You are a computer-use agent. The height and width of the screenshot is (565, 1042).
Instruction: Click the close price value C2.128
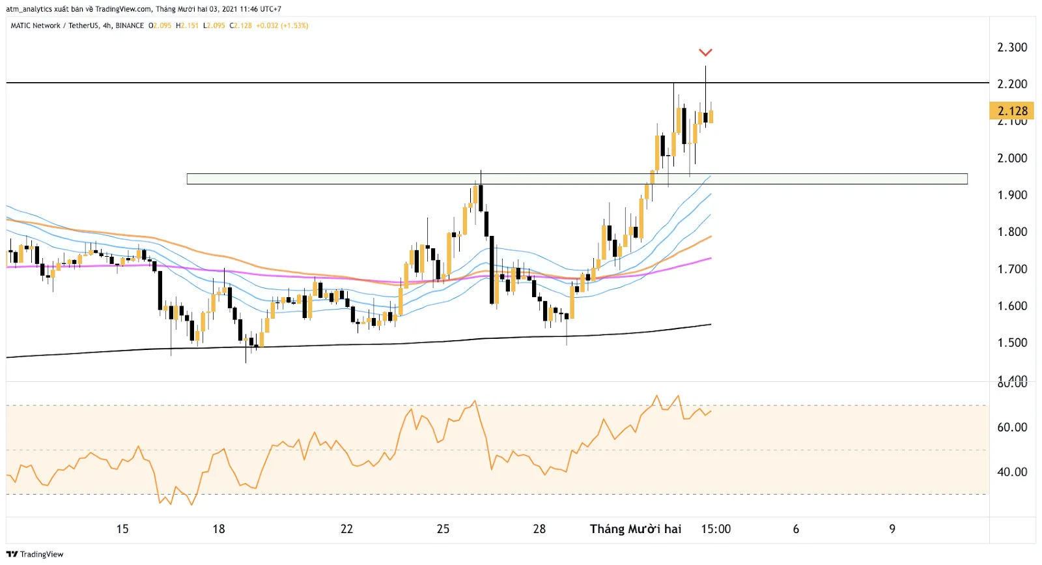point(240,25)
